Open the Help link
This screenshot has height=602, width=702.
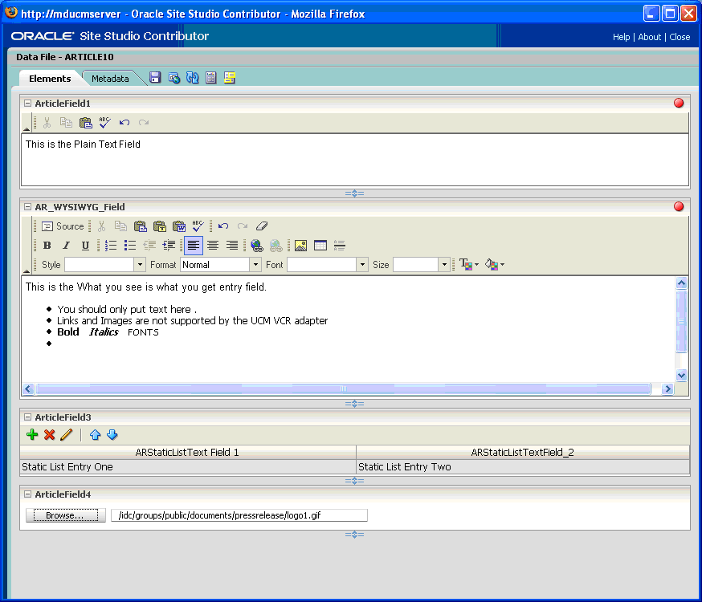click(x=620, y=37)
